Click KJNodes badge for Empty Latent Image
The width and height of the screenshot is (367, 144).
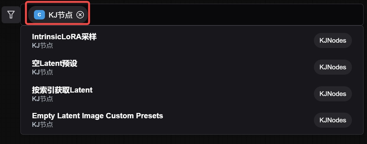(333, 120)
